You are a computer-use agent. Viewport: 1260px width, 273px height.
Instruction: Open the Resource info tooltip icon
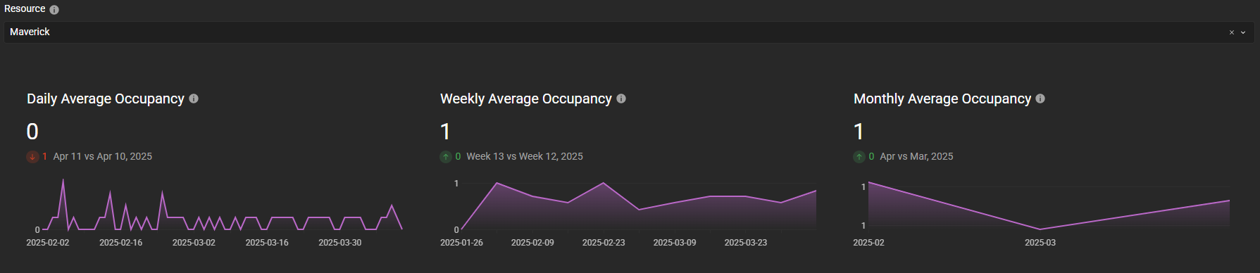pos(54,10)
